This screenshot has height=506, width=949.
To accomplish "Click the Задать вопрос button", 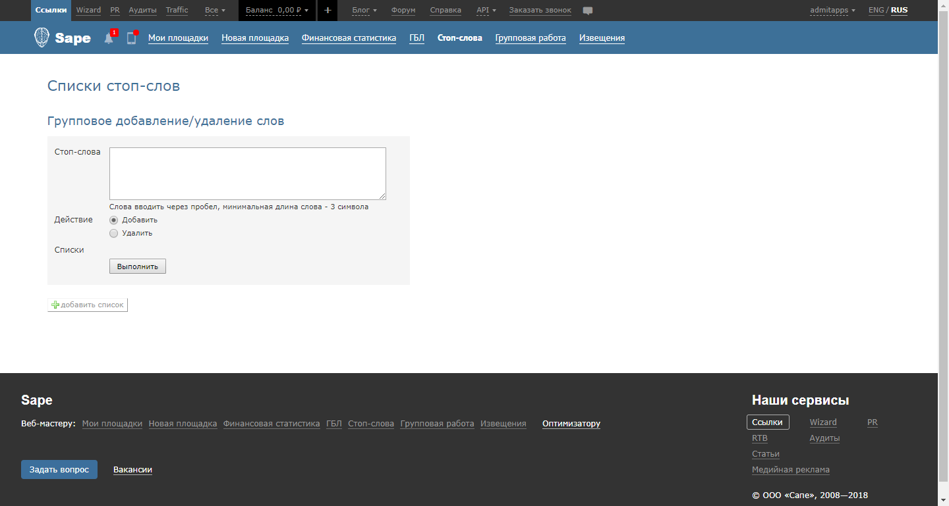I will 59,469.
